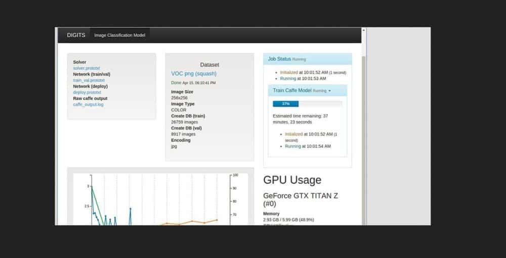This screenshot has height=258, width=506.
Task: Expand the Train Caffe Model dropdown caret
Action: 329,91
